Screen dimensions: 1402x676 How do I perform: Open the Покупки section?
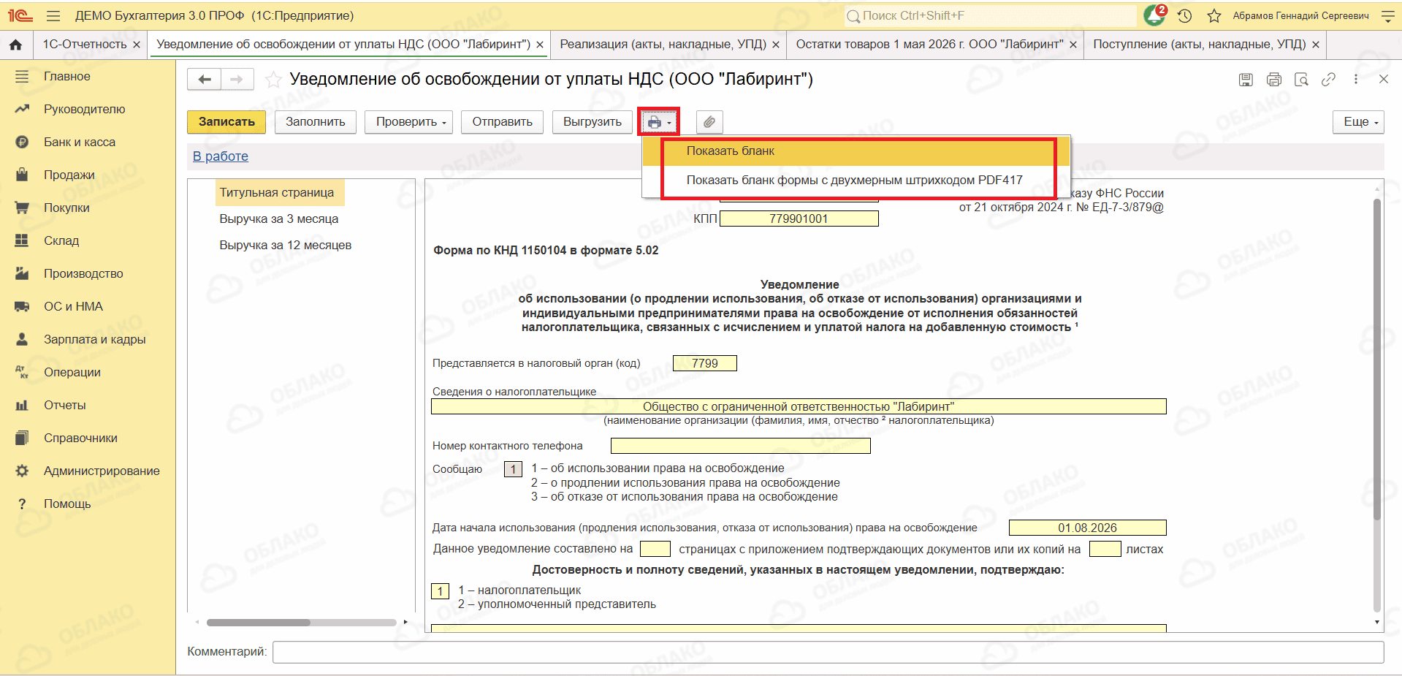tap(66, 208)
